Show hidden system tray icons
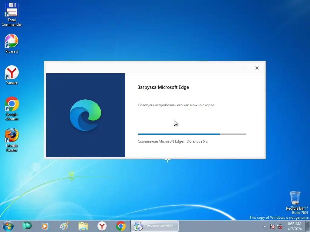This screenshot has height=232, width=310. pos(265,226)
